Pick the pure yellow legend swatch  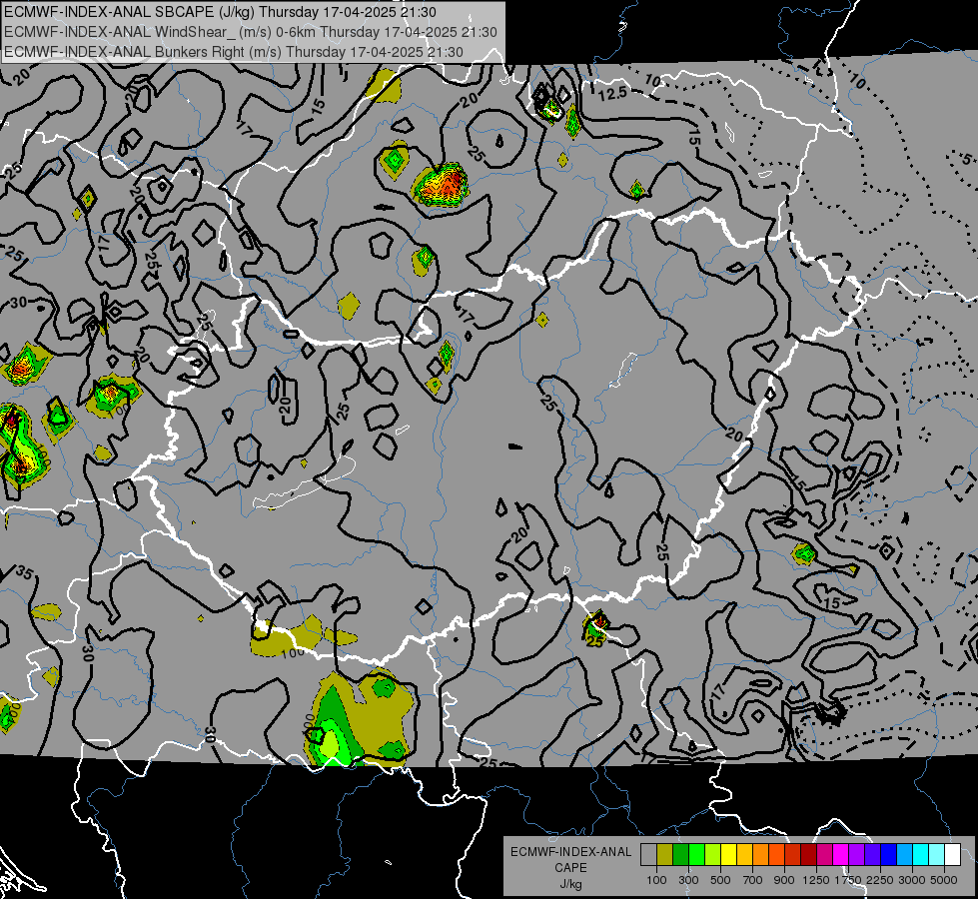point(728,854)
